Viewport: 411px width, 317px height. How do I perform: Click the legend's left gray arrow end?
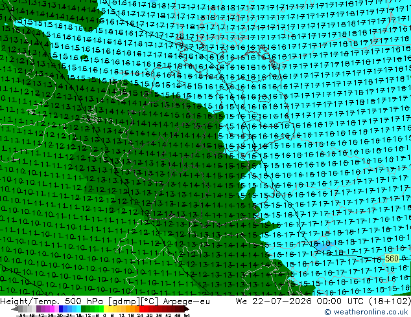point(14,309)
